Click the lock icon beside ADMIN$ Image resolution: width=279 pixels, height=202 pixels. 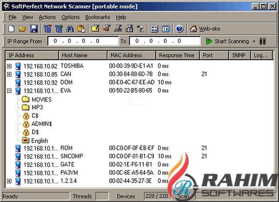pos(26,124)
